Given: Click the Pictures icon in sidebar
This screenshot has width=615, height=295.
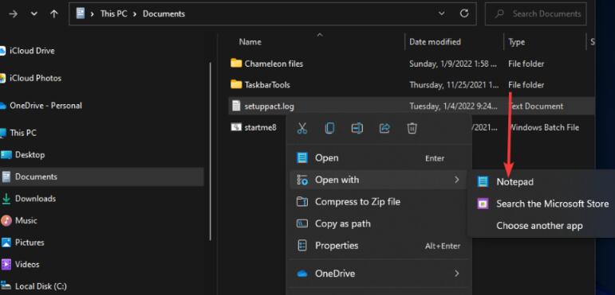Looking at the screenshot, I should [6, 243].
